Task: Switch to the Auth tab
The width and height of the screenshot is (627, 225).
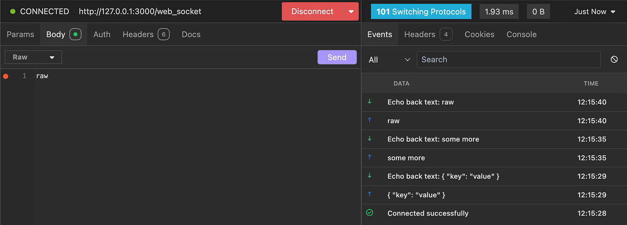Action: click(102, 34)
